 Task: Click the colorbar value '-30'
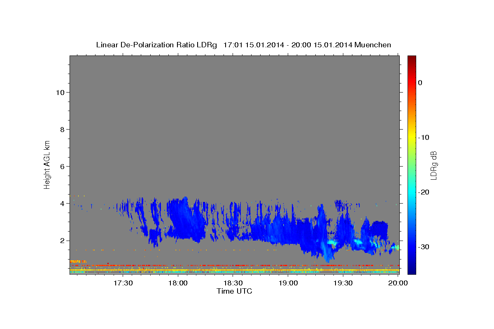pos(424,247)
